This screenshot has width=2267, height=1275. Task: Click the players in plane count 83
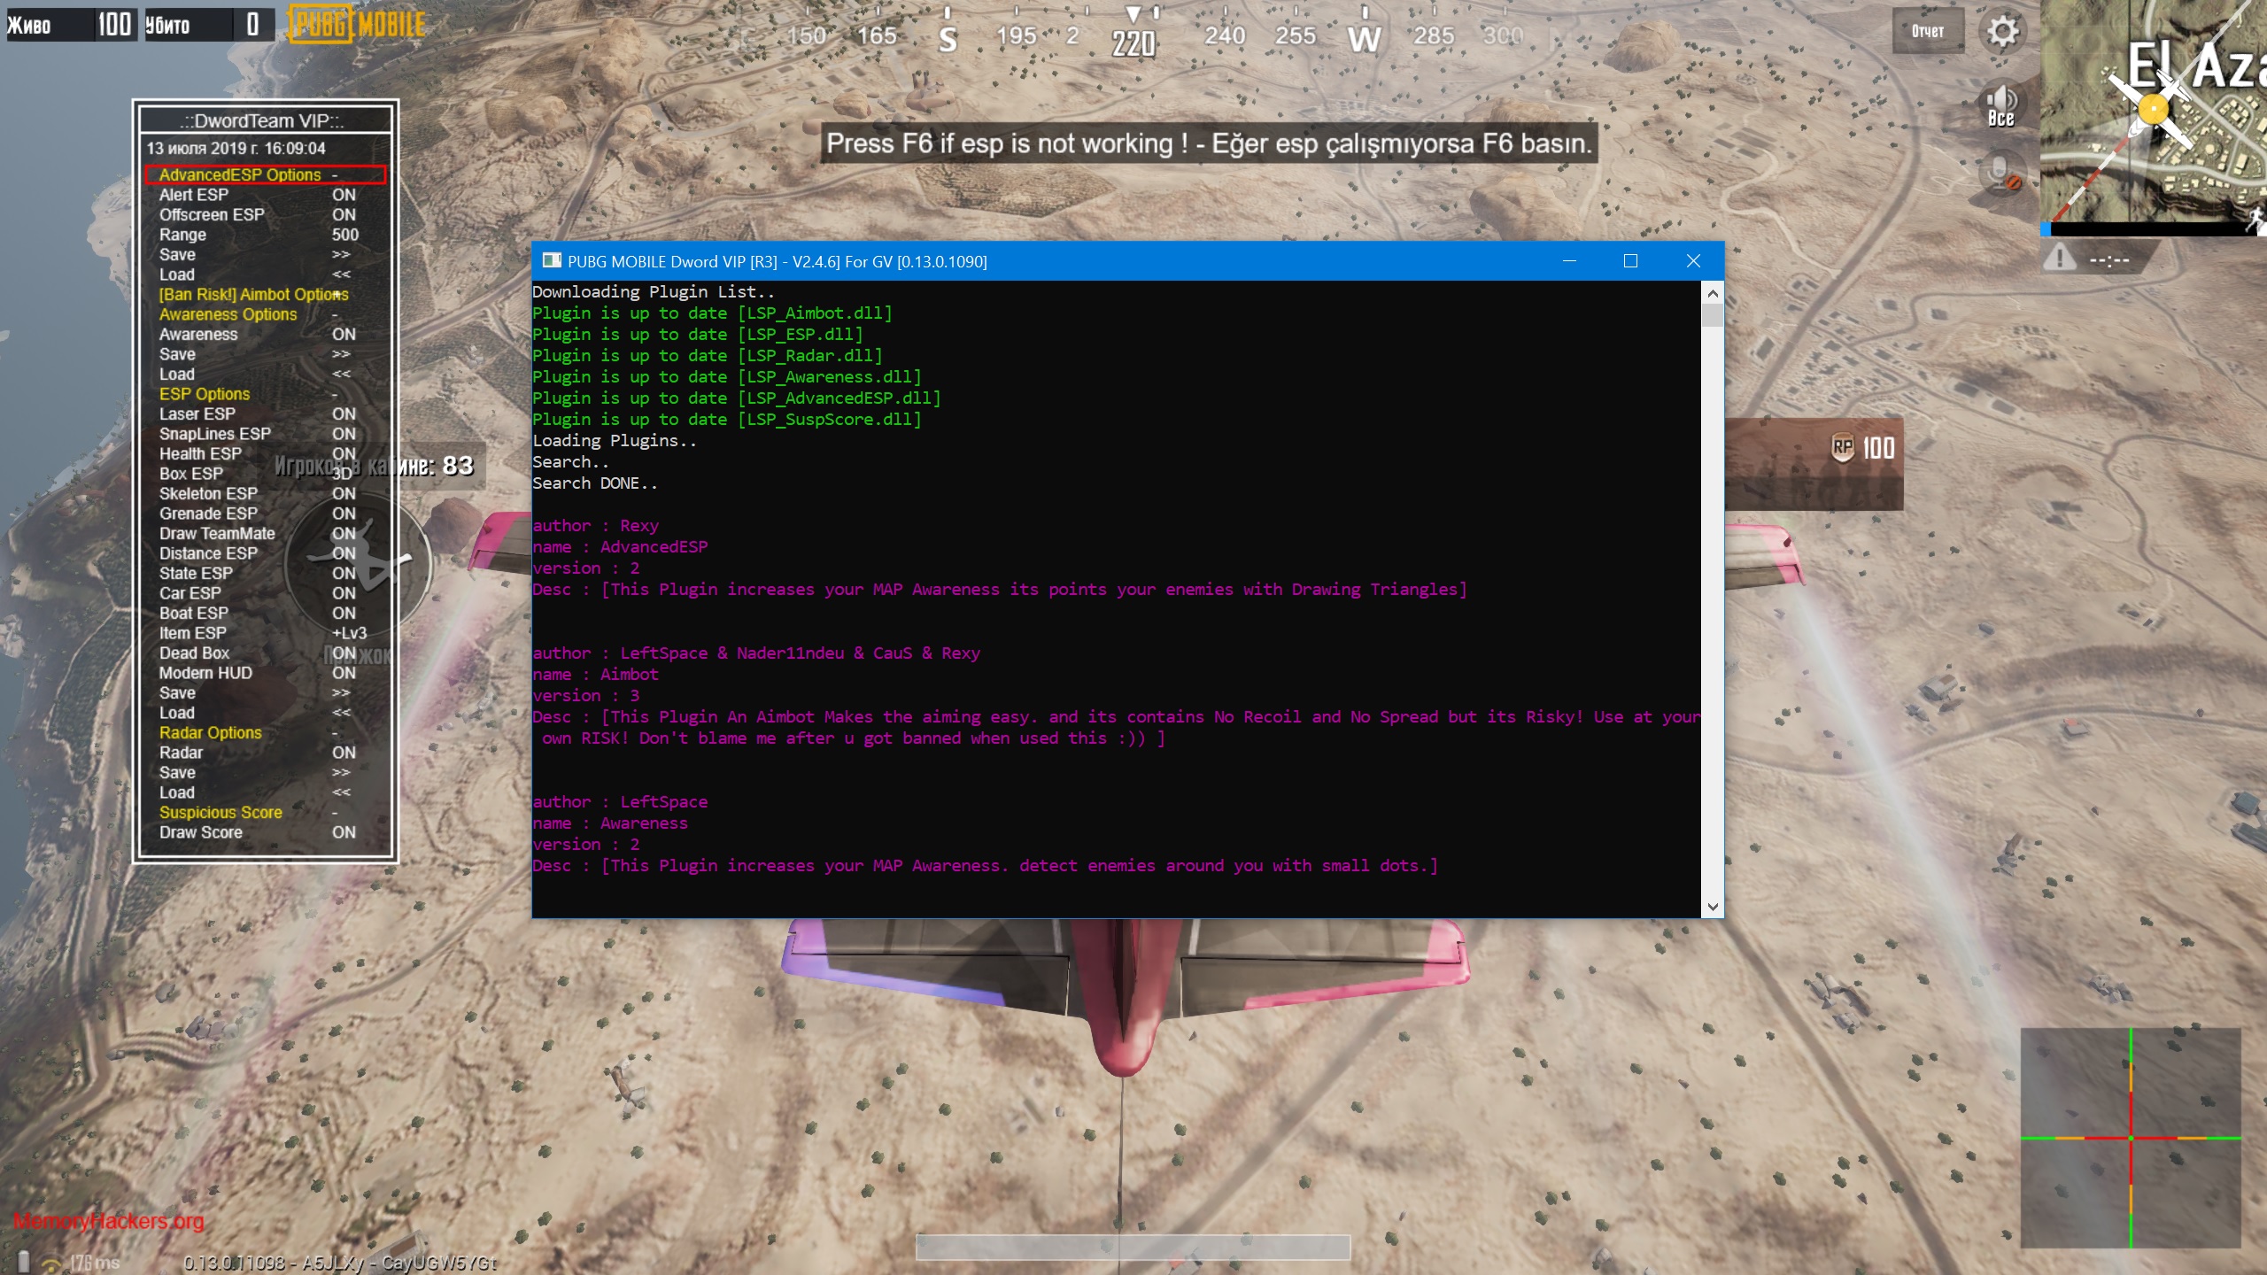pyautogui.click(x=458, y=466)
